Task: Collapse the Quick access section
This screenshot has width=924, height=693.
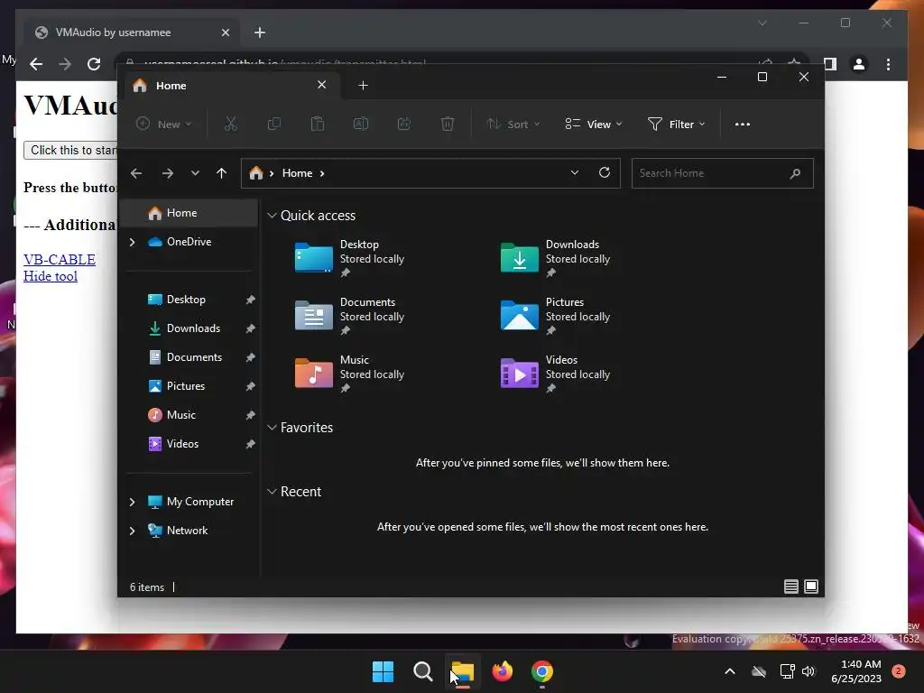Action: pos(272,216)
